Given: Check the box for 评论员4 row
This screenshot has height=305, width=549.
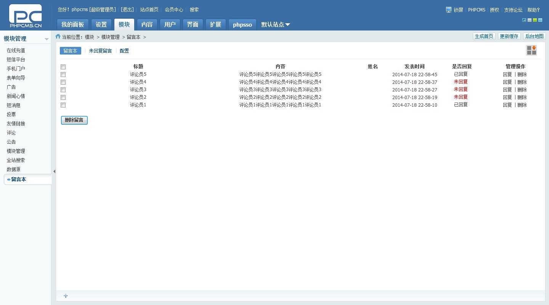Looking at the screenshot, I should click(63, 82).
